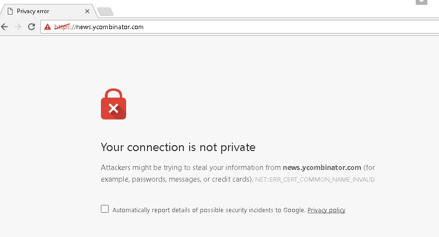Viewport: 439px width, 237px height.
Task: Enable automatic reporting of security incidents checkbox
Action: tap(105, 209)
